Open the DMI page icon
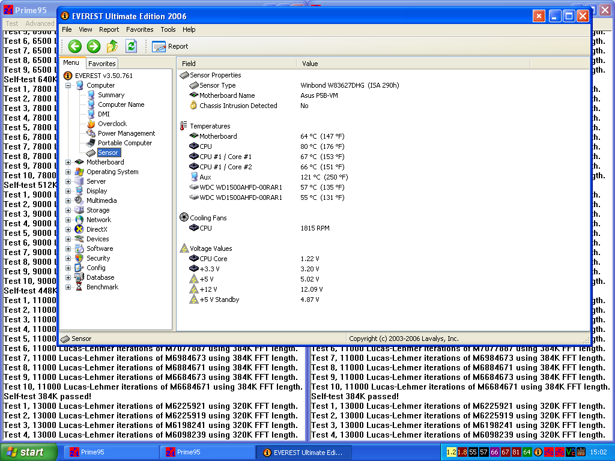Screen dimensions: 615x461 [91, 114]
